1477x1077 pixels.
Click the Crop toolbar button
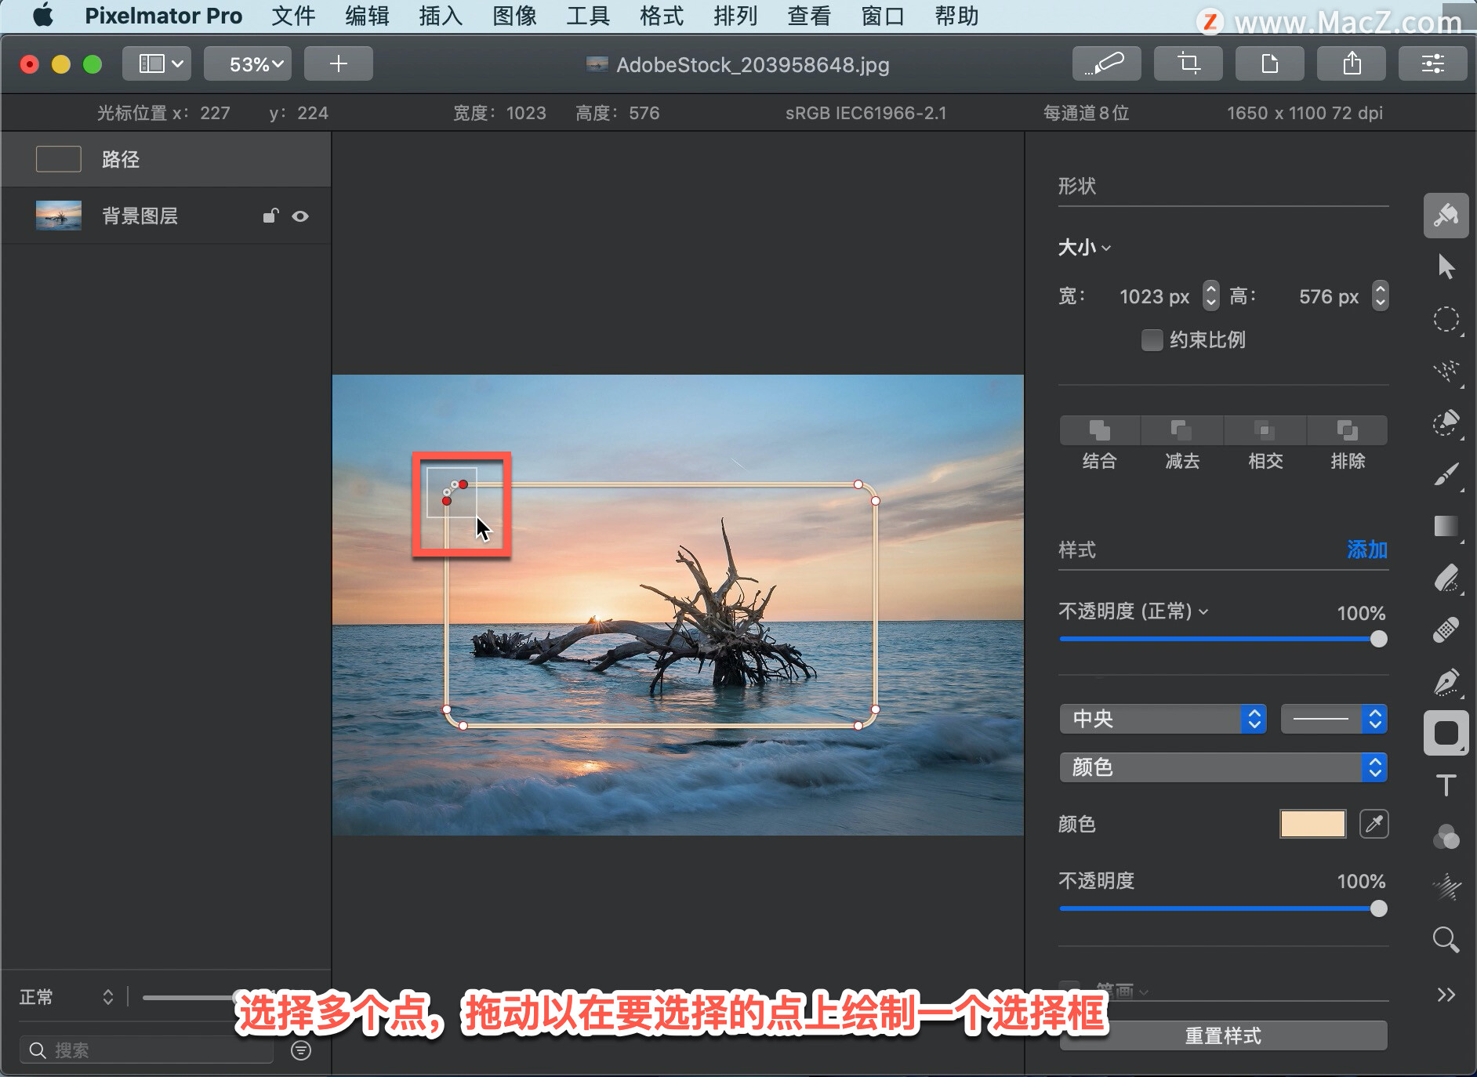1188,63
